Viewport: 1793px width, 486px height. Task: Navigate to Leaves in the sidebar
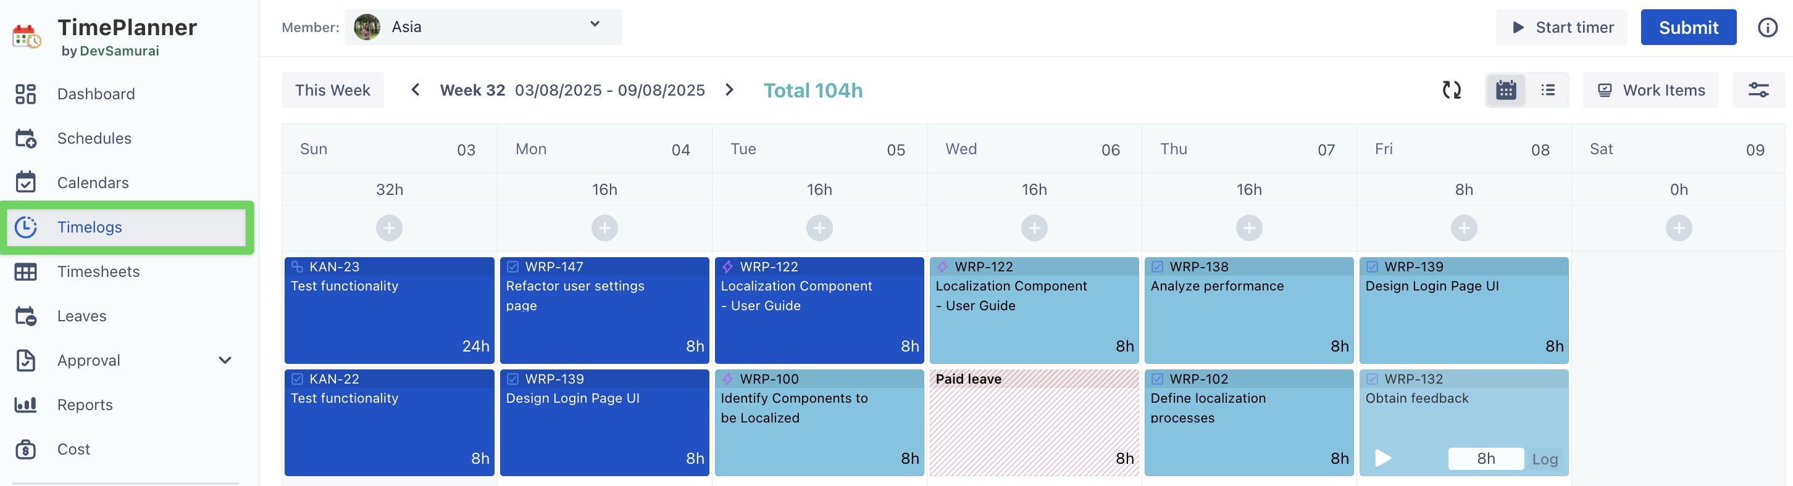point(81,316)
